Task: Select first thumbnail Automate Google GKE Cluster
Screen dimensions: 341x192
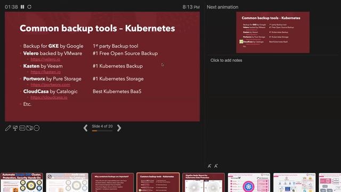Action: pyautogui.click(x=22, y=182)
